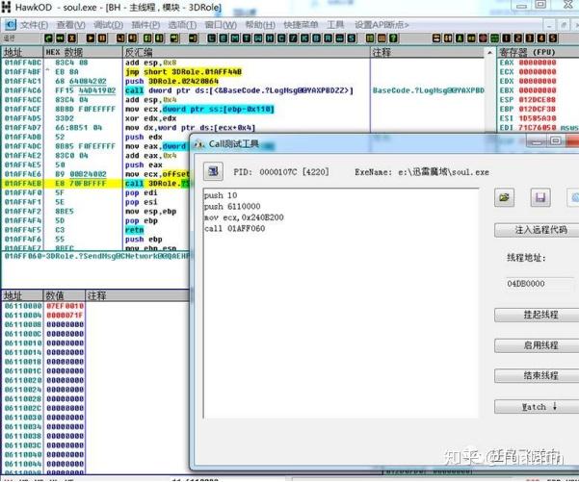Click the 反汇编 column header
Image resolution: width=579 pixels, height=482 pixels.
pyautogui.click(x=246, y=52)
